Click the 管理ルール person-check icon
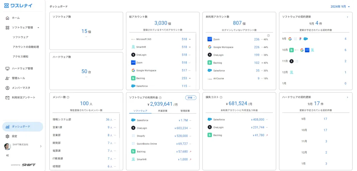The image size is (357, 171). [7, 78]
